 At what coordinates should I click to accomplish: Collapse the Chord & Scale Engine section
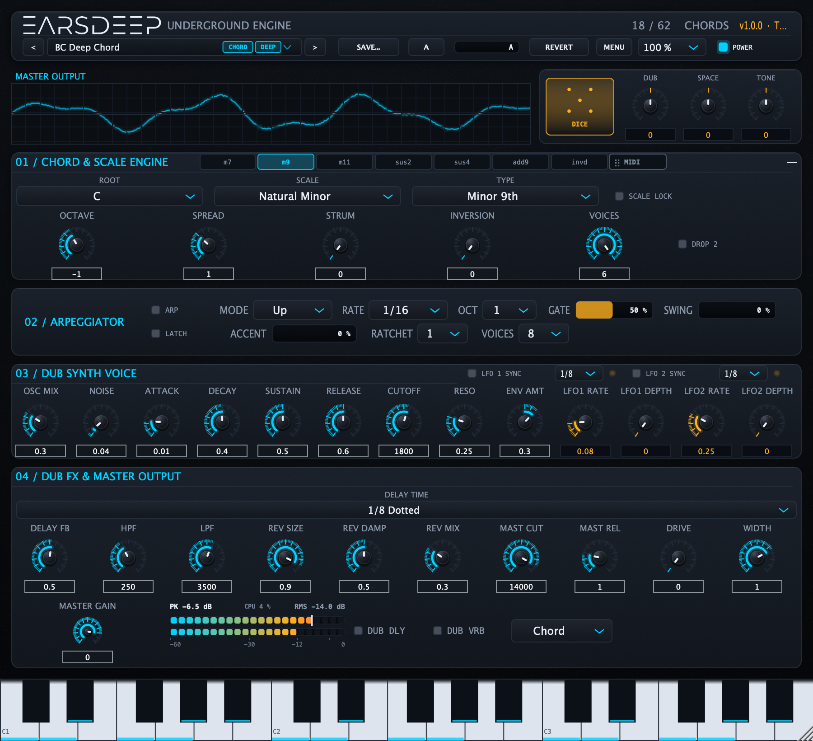(792, 162)
